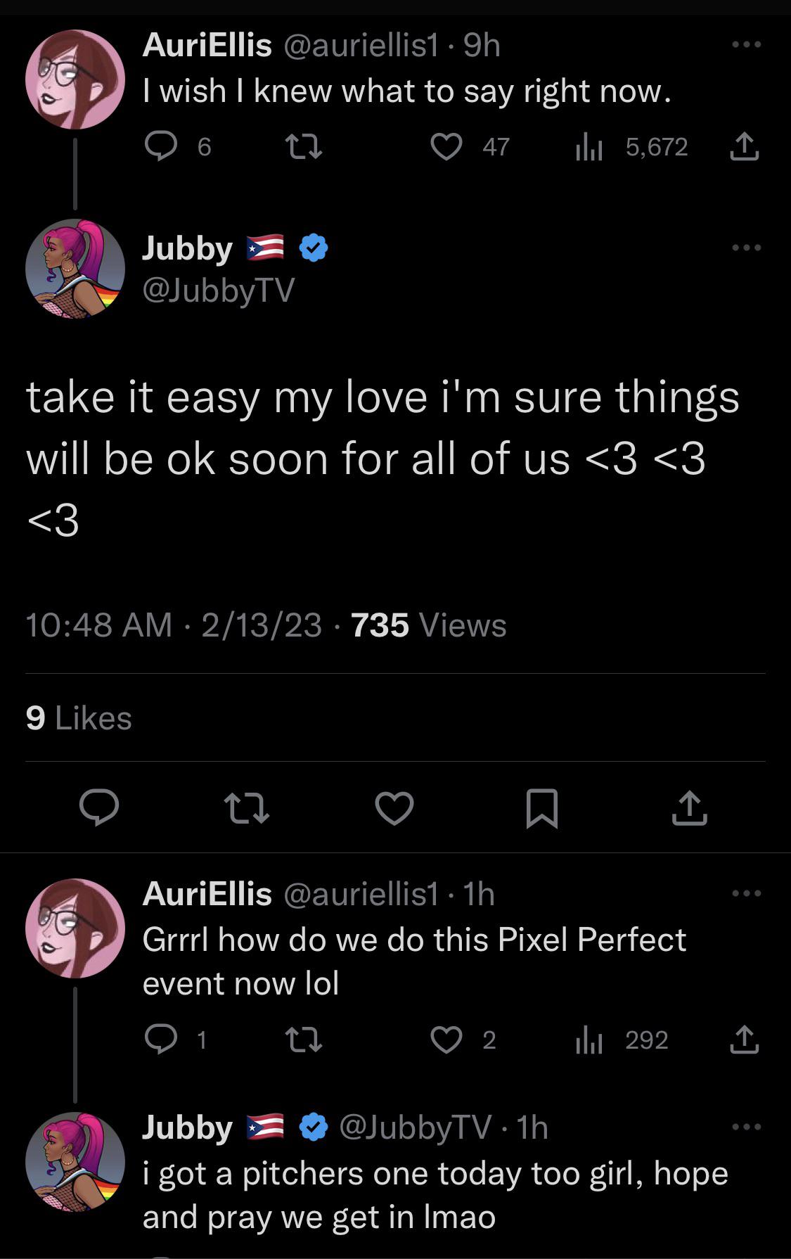Screen dimensions: 791x1259
Task: Open more options on Pixel Perfect reply
Action: coord(746,893)
